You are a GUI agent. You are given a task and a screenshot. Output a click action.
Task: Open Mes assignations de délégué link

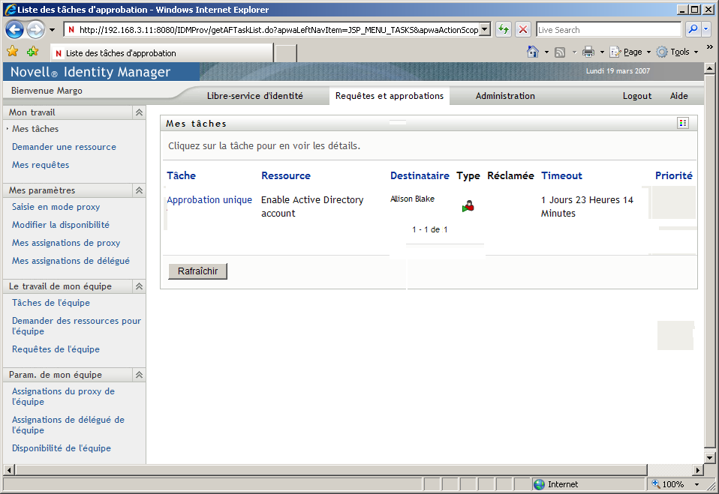point(71,261)
